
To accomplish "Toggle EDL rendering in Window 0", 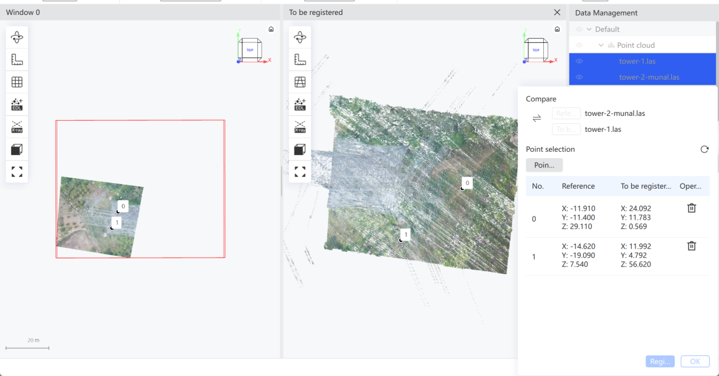I will pyautogui.click(x=17, y=105).
